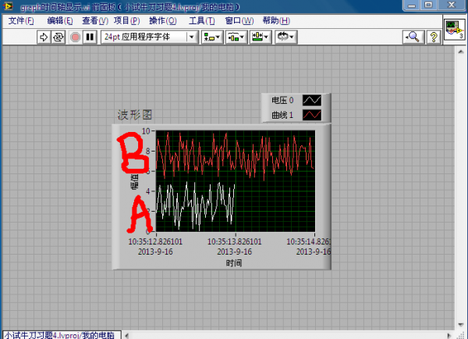Click the 10:35:13.826101 time axis marker
This screenshot has width=468, height=339.
click(234, 241)
